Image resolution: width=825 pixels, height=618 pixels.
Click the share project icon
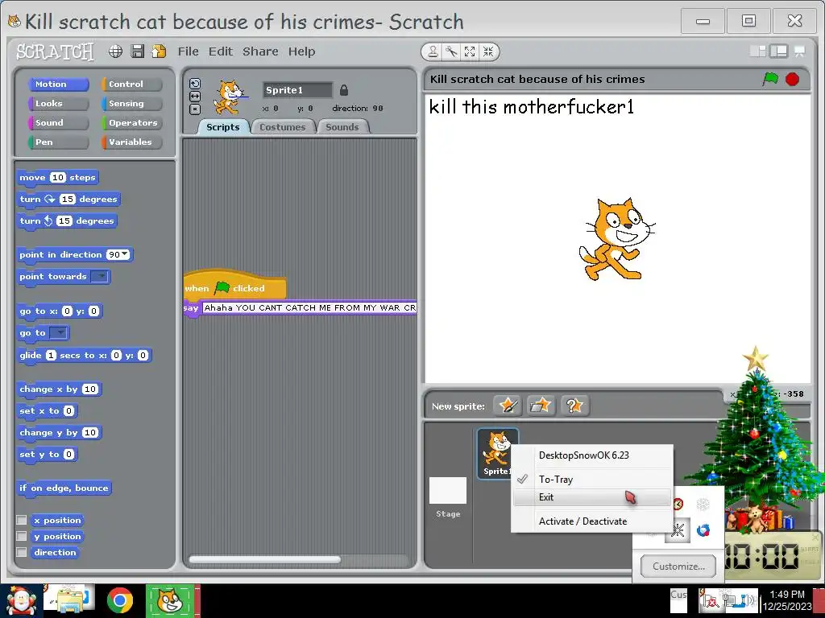[x=159, y=51]
